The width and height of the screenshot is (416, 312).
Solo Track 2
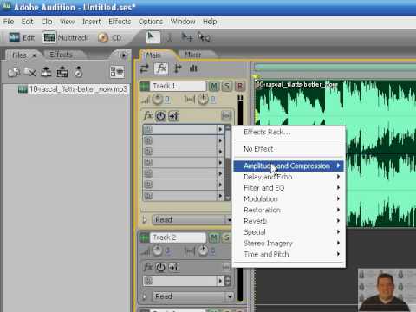(226, 237)
